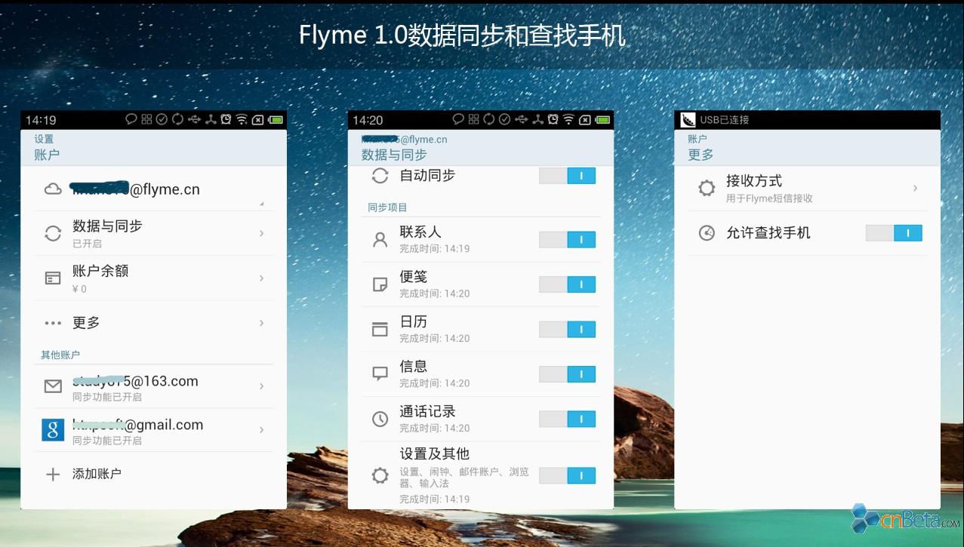This screenshot has width=964, height=547.
Task: Toggle the 便笺 sync switch
Action: tap(567, 284)
